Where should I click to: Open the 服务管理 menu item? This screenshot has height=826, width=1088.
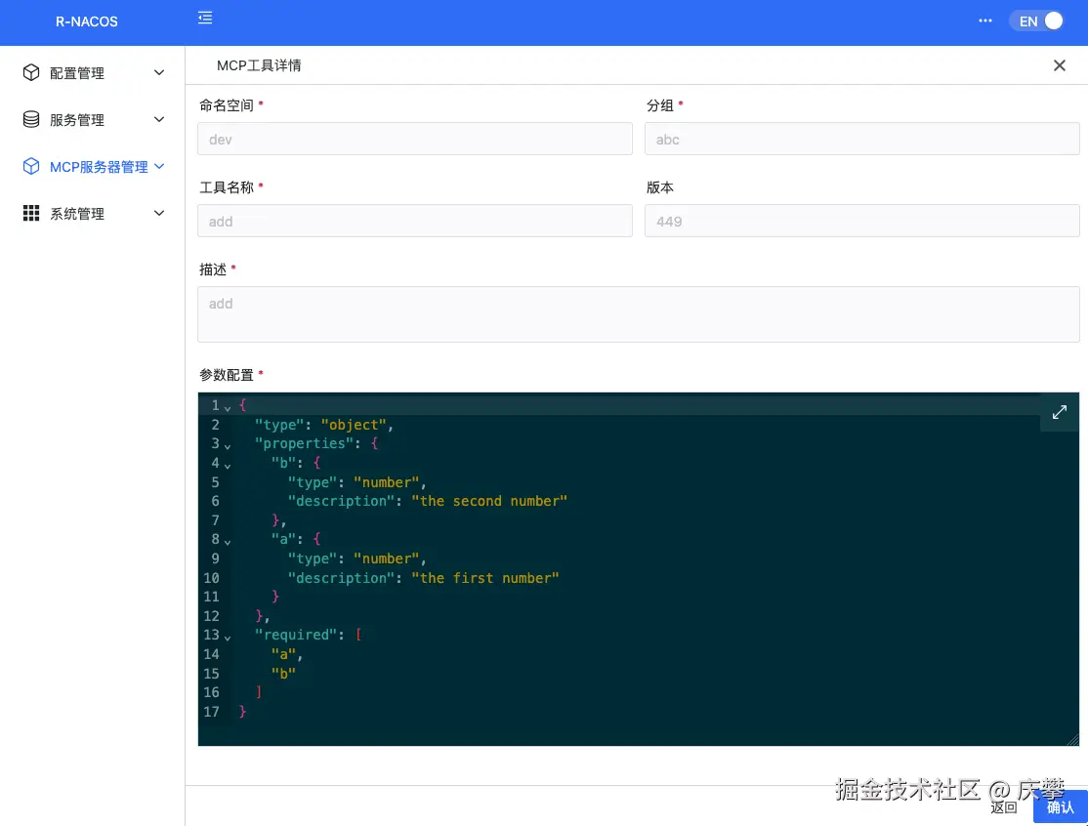pyautogui.click(x=92, y=119)
